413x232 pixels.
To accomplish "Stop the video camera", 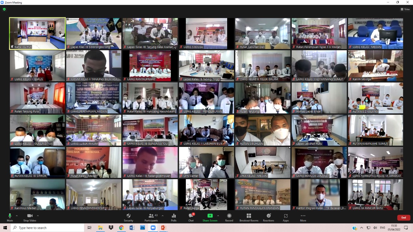I will pyautogui.click(x=30, y=217).
